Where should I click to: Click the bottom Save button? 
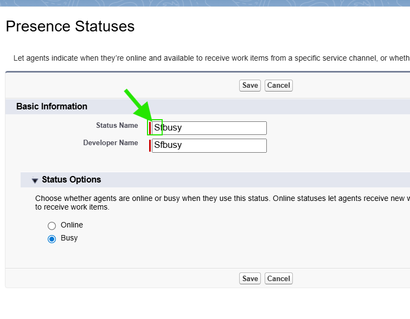(249, 278)
